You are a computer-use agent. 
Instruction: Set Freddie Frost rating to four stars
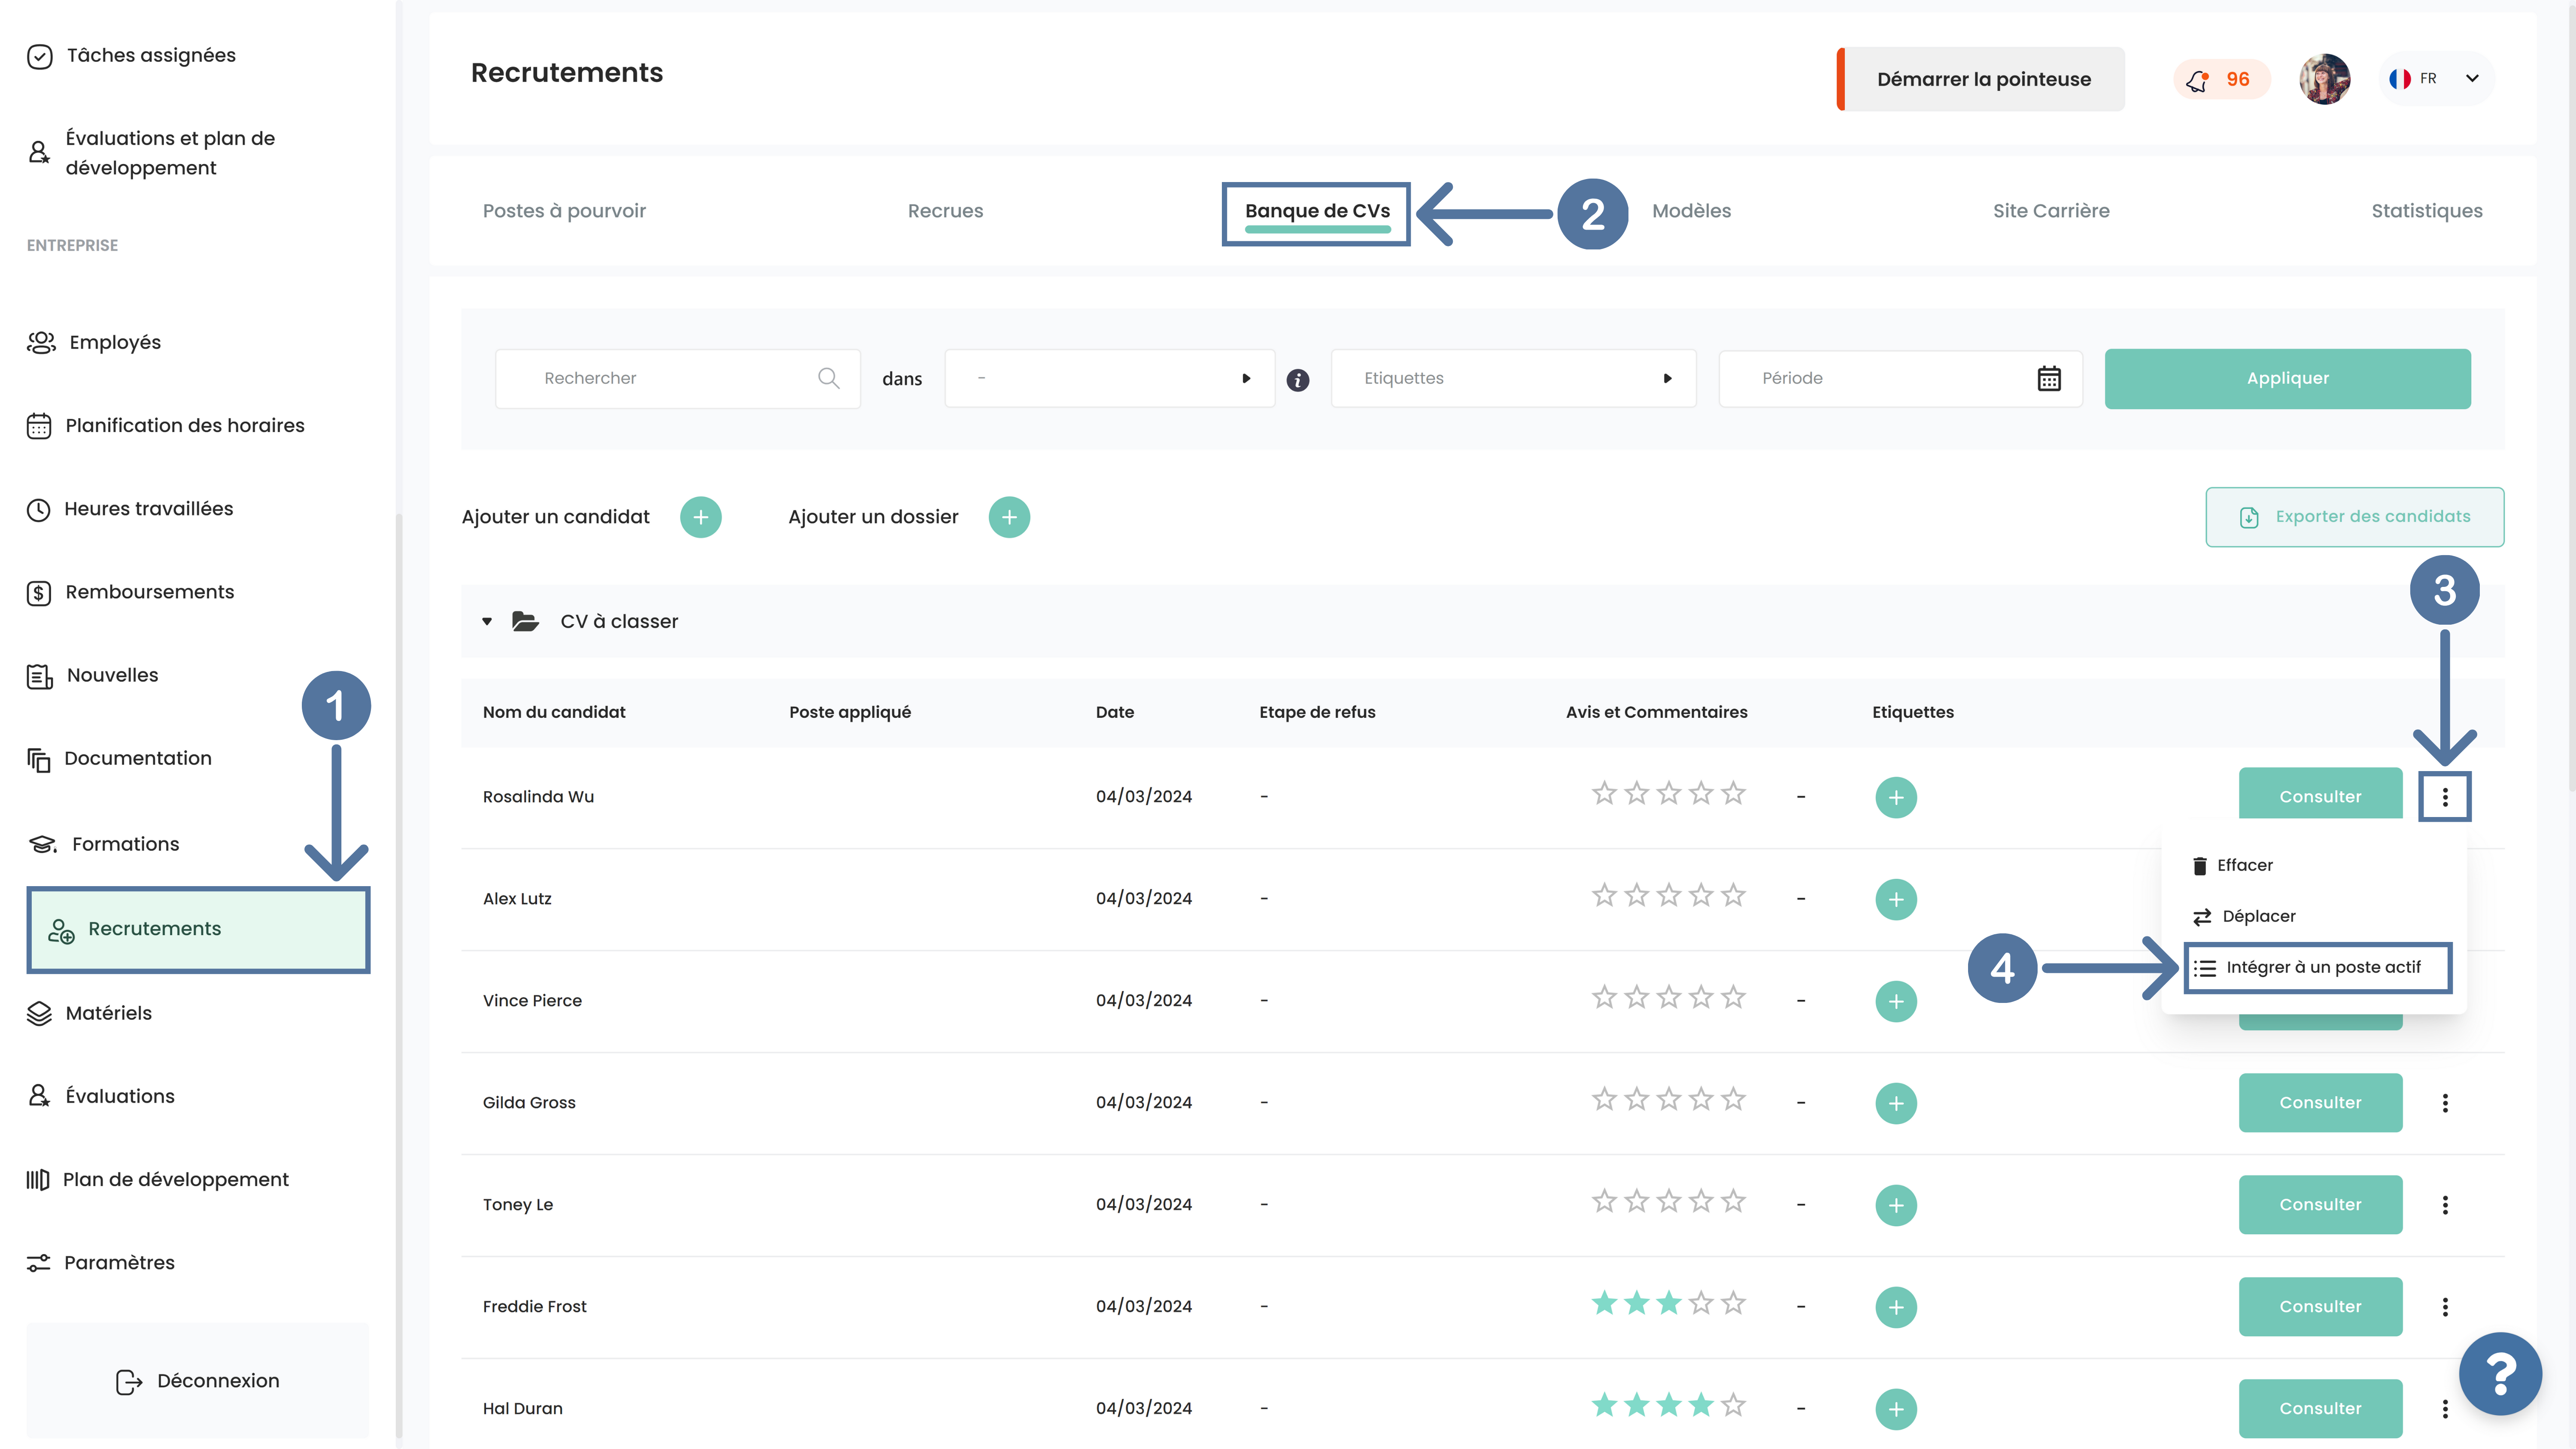click(x=1701, y=1304)
